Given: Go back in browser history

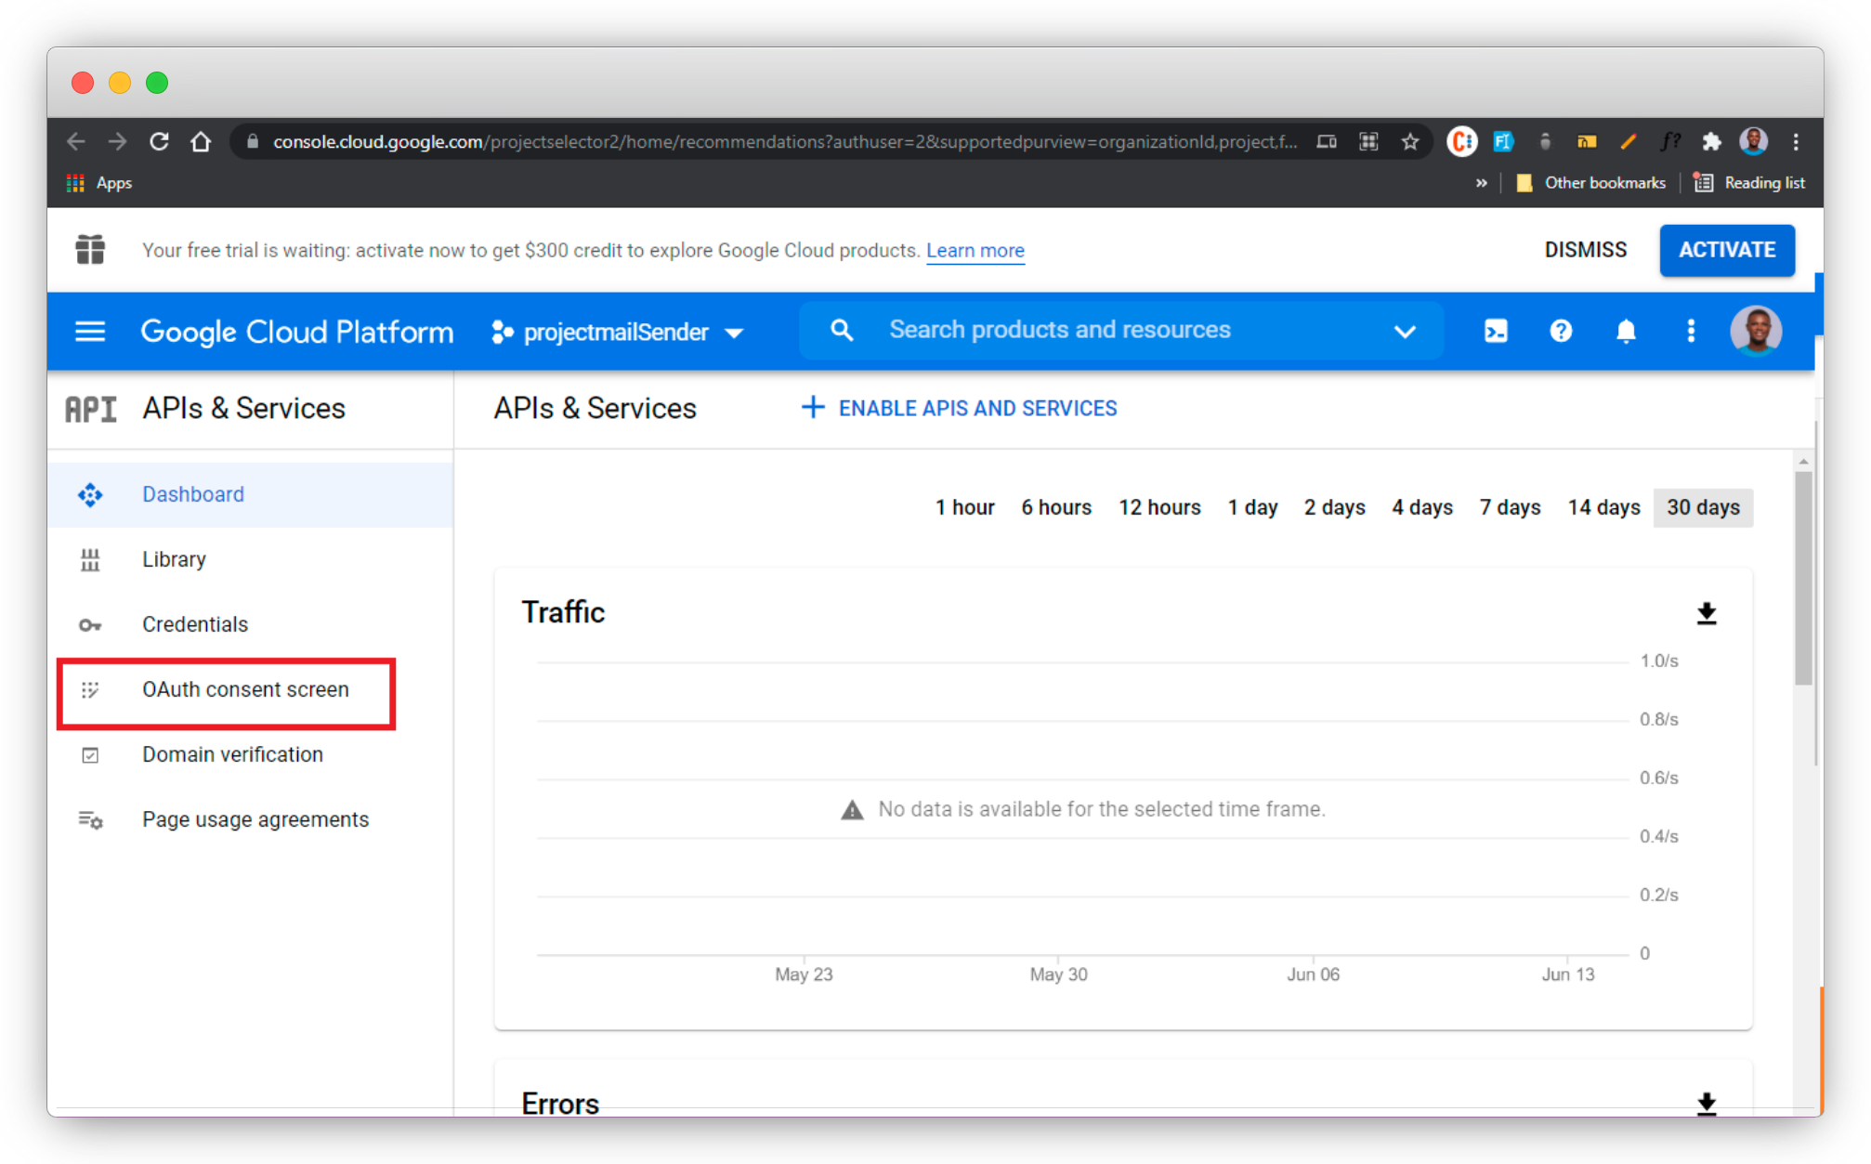Looking at the screenshot, I should 76,141.
